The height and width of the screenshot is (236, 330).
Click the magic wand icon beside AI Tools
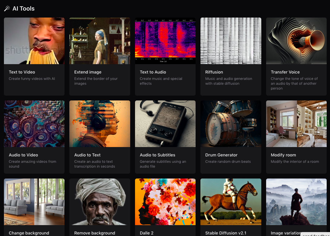[x=6, y=8]
